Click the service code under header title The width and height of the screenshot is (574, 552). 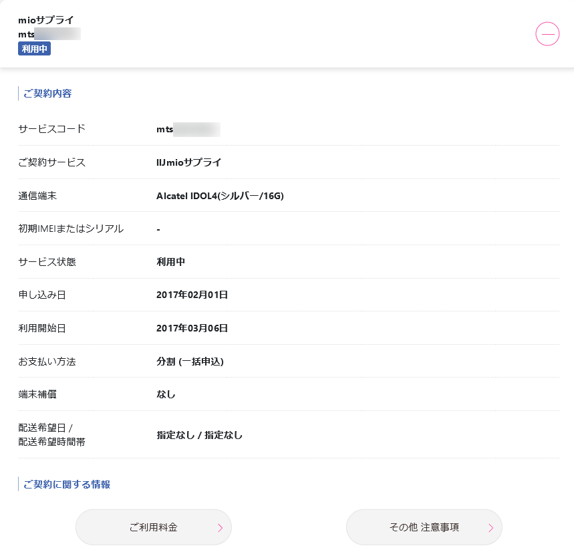tap(49, 34)
